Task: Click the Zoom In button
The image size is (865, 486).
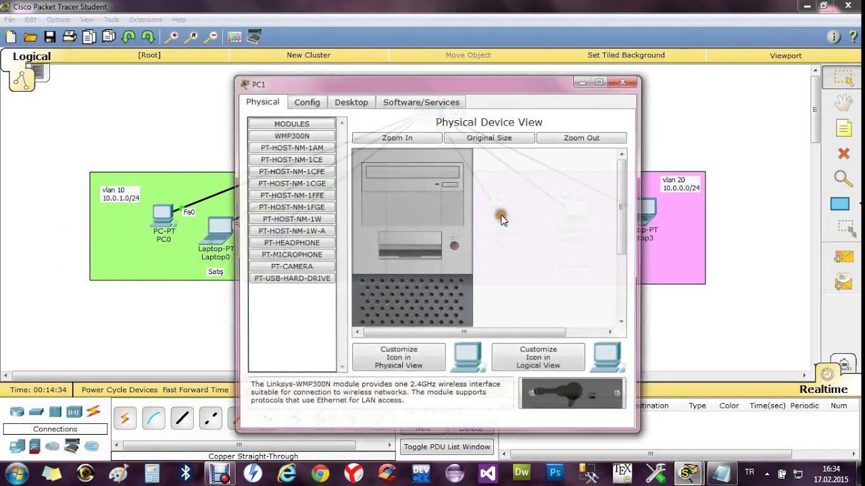Action: click(x=397, y=138)
